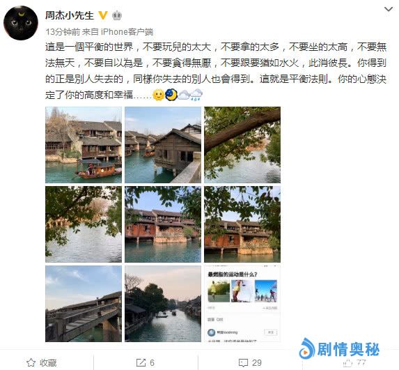Image resolution: width=399 pixels, height=370 pixels.
Task: Click the crown membership icon
Action: pyautogui.click(x=117, y=15)
